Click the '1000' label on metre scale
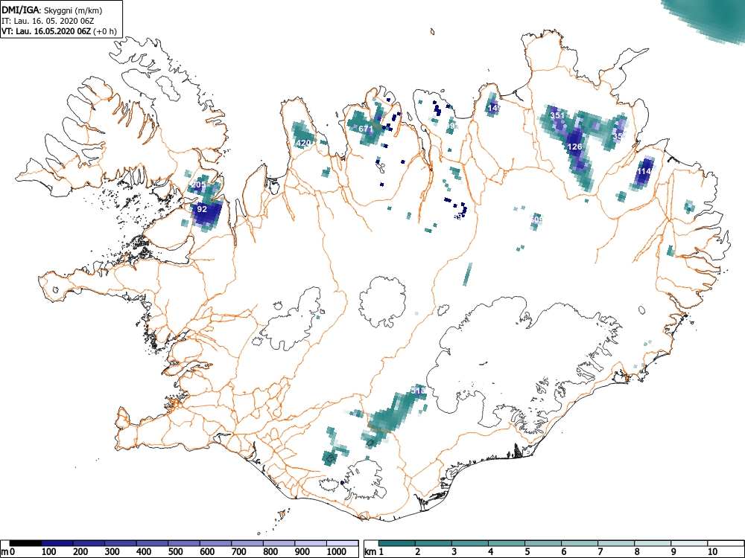 337,552
